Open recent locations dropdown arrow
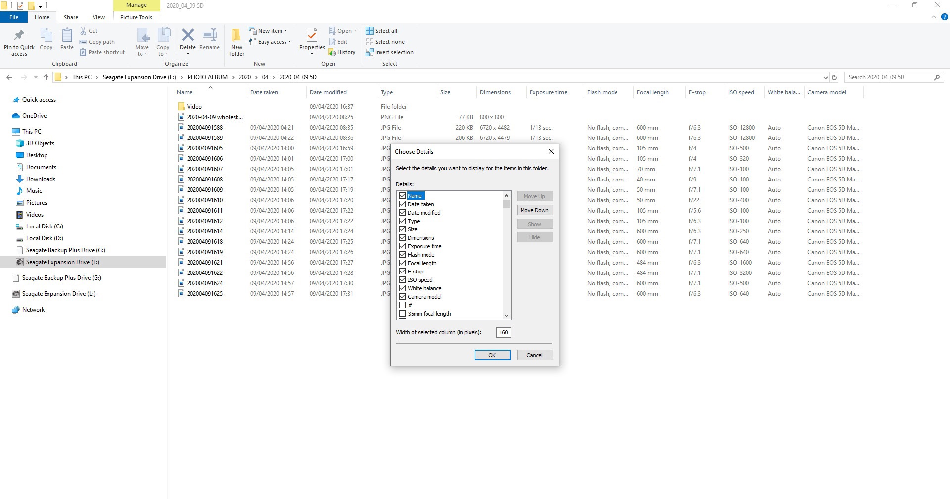This screenshot has width=950, height=499. (36, 77)
